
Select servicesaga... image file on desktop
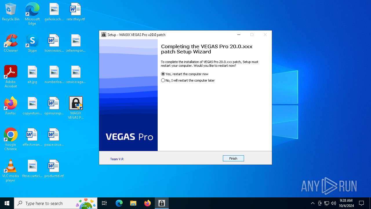click(76, 75)
